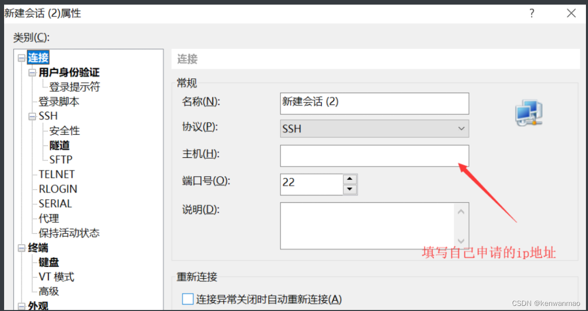Image resolution: width=588 pixels, height=311 pixels.
Task: Select the 终端 category
Action: tap(38, 248)
